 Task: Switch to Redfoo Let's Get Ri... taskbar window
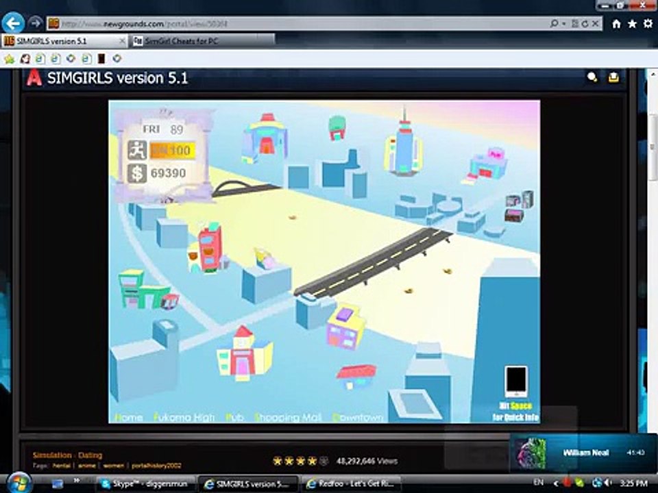pyautogui.click(x=352, y=484)
